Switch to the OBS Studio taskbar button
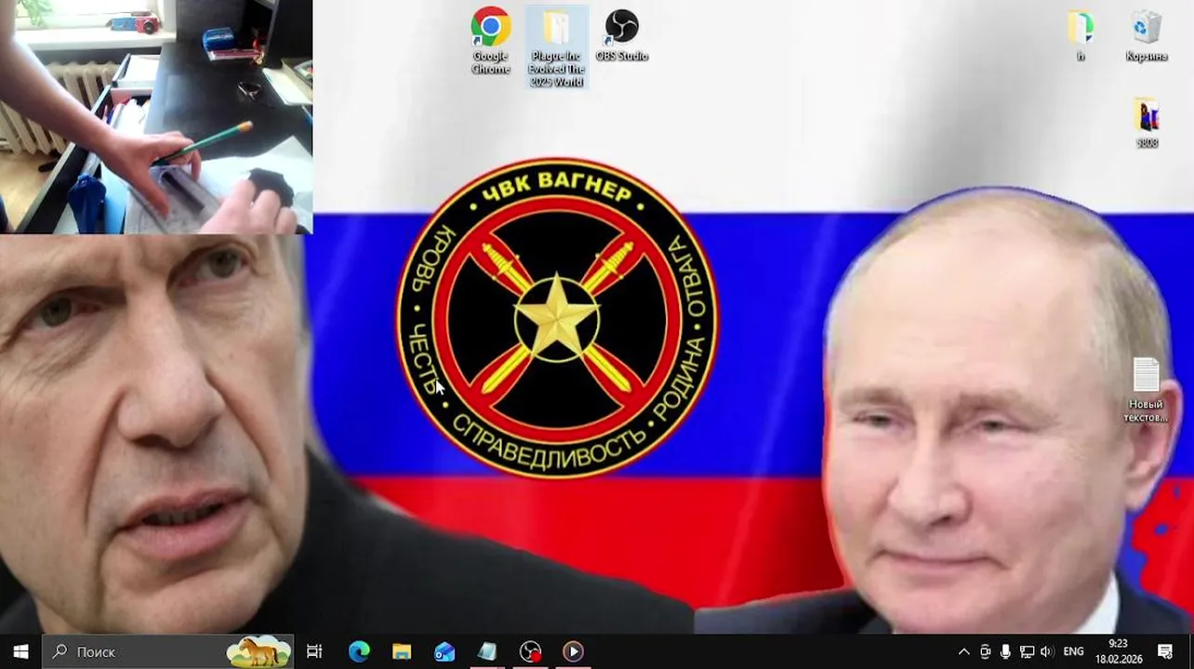This screenshot has width=1194, height=669. 530,651
